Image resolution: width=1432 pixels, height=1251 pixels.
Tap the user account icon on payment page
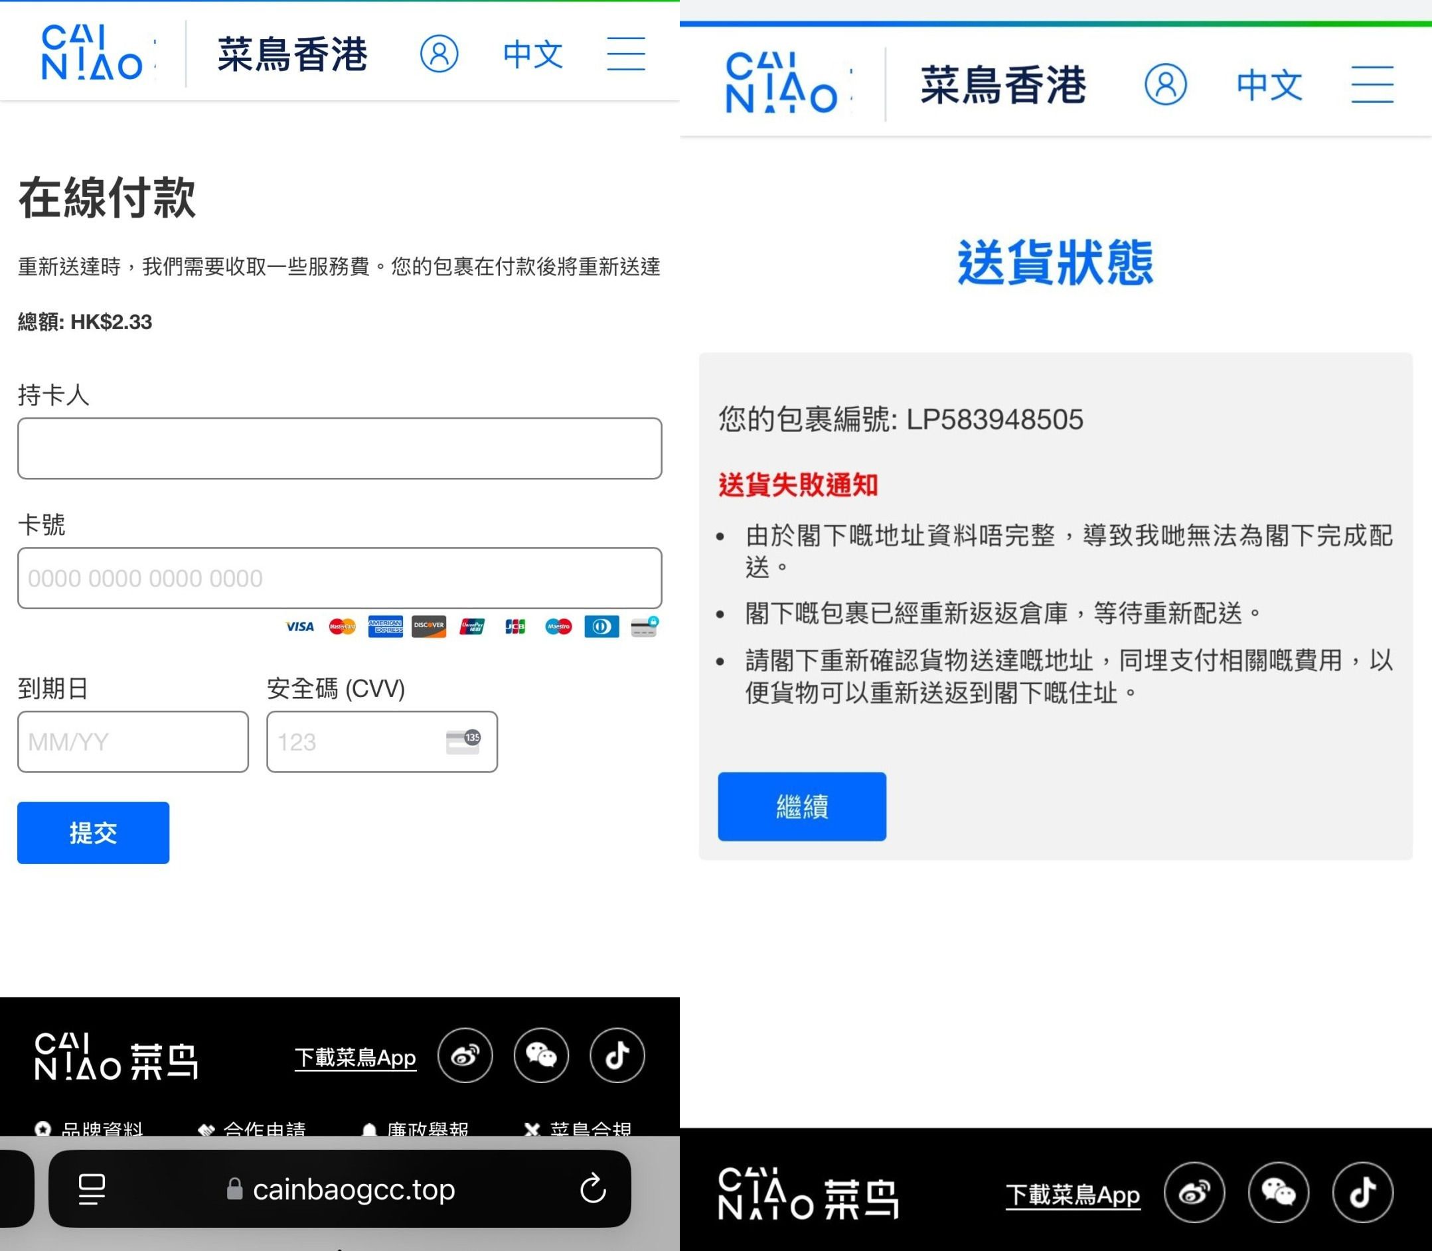[x=438, y=54]
